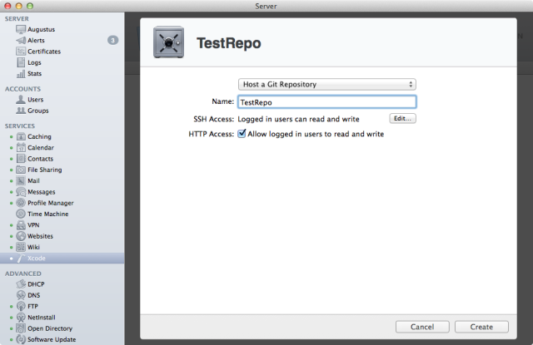The width and height of the screenshot is (533, 345).
Task: Click the Augustus server computer icon
Action: coord(21,29)
